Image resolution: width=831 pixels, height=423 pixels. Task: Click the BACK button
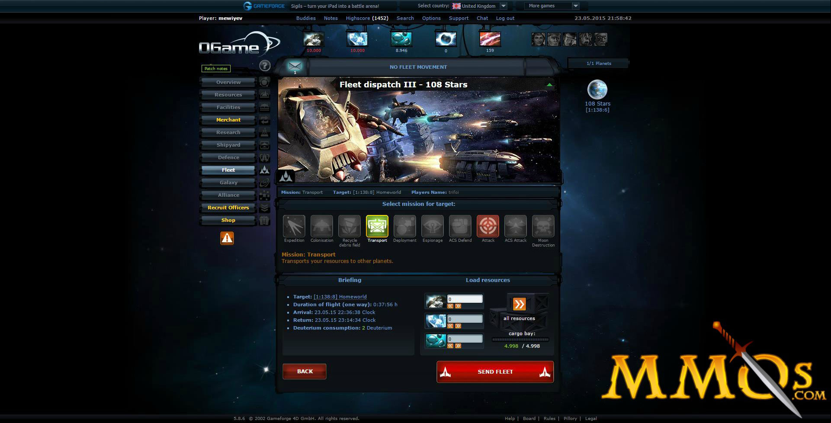pos(305,372)
